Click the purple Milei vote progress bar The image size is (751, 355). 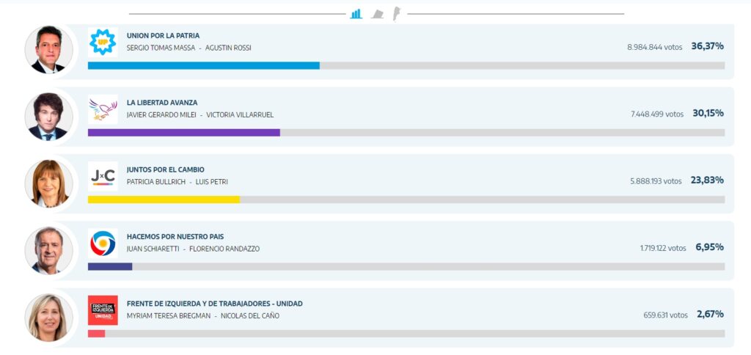(183, 133)
